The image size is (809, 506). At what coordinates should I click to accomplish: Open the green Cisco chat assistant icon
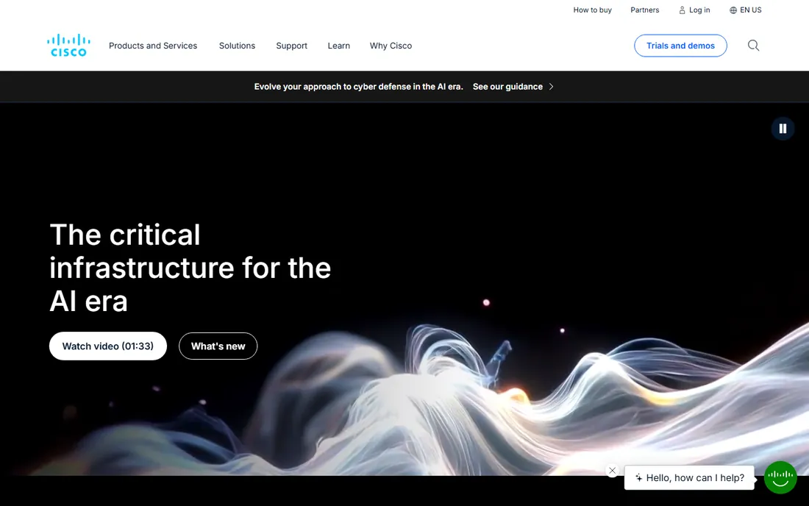pos(780,477)
